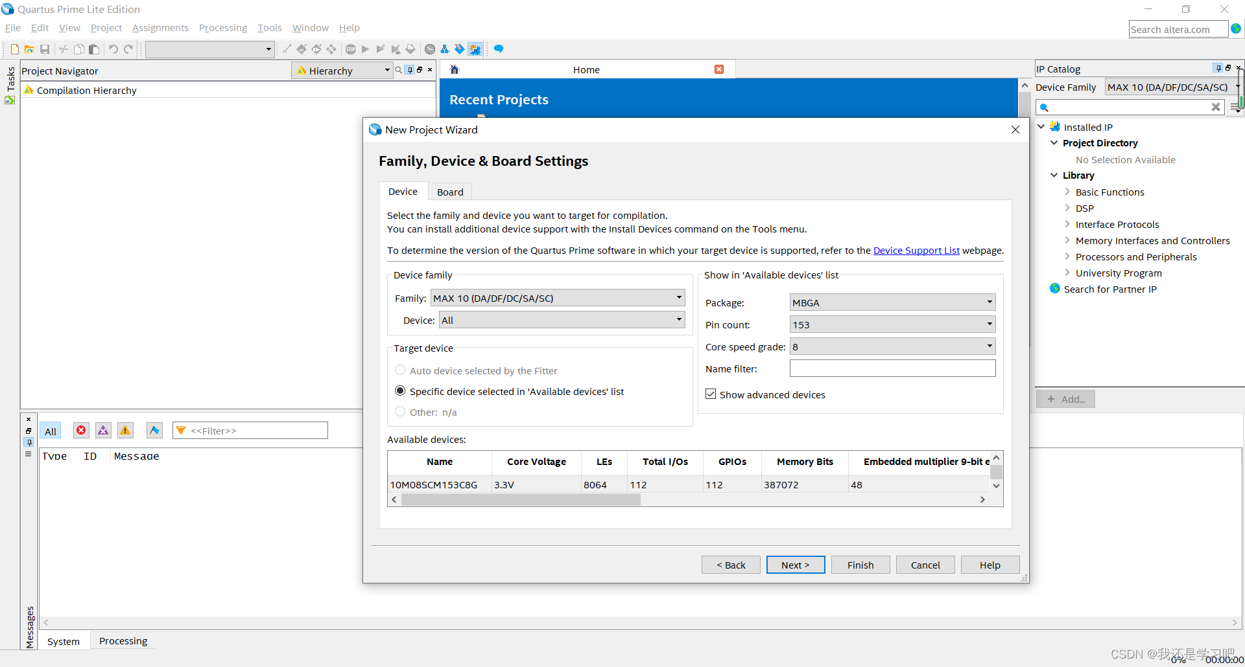
Task: Expand the Basic Functions library node
Action: tap(1067, 192)
